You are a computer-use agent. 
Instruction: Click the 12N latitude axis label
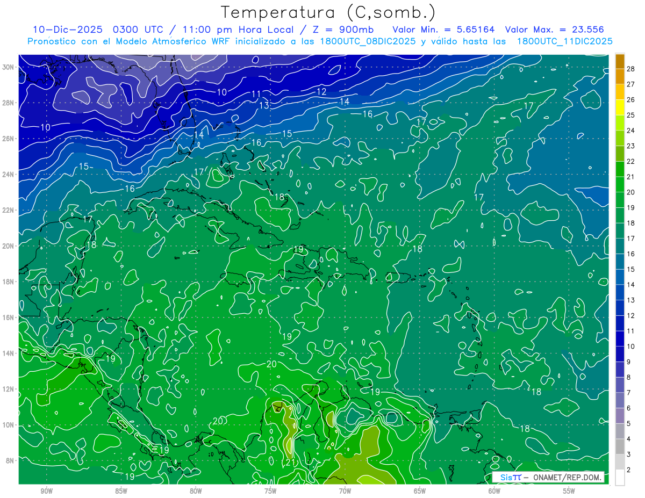pyautogui.click(x=8, y=389)
